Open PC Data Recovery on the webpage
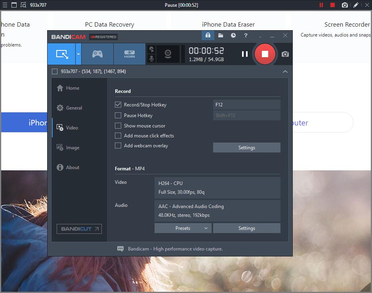 click(x=110, y=25)
